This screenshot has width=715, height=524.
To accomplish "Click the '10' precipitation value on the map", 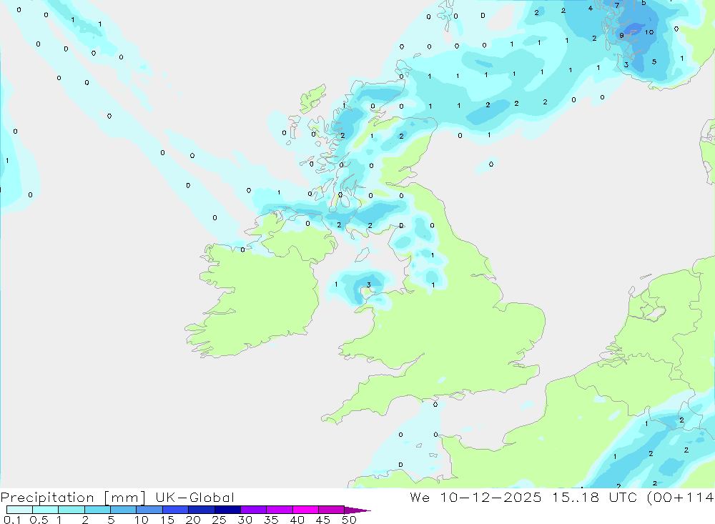I will click(649, 32).
